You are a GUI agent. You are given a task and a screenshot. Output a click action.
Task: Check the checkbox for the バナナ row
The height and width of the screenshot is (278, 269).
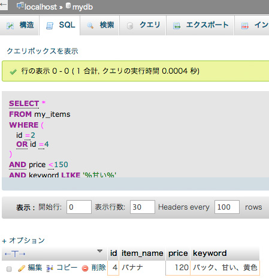[9, 269]
